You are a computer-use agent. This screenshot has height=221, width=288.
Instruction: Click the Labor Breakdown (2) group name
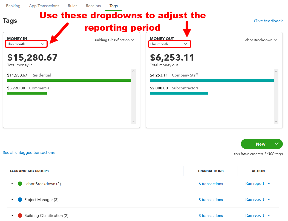[43, 184]
